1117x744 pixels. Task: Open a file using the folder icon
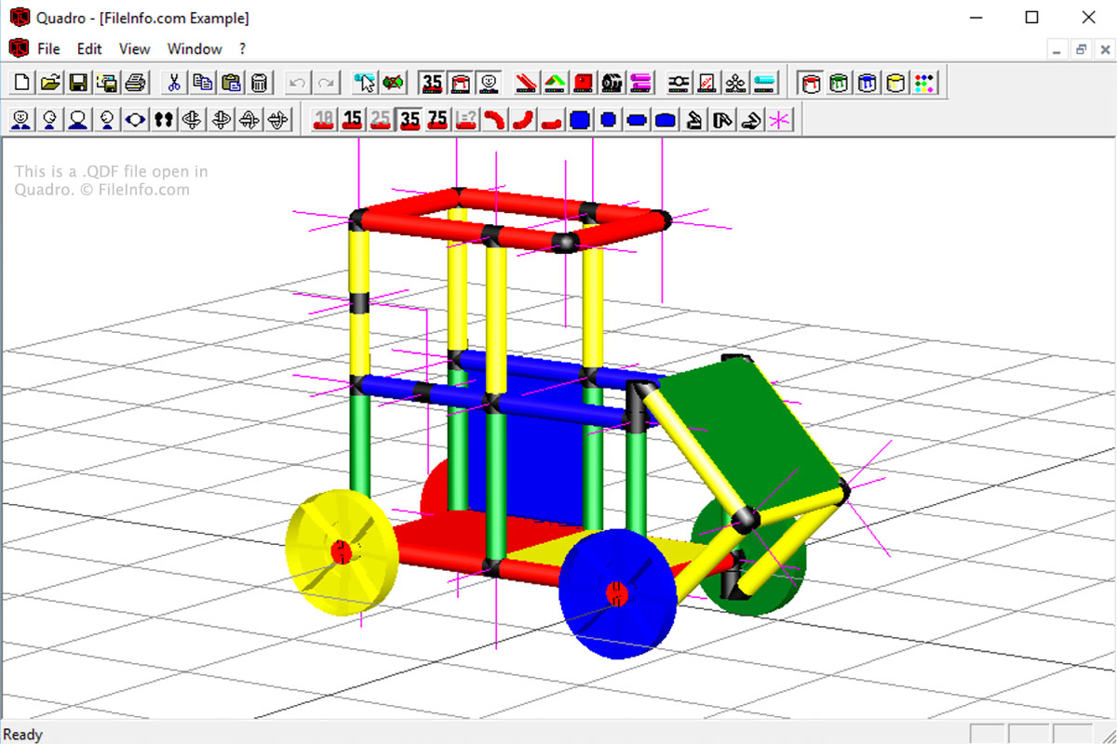point(50,83)
